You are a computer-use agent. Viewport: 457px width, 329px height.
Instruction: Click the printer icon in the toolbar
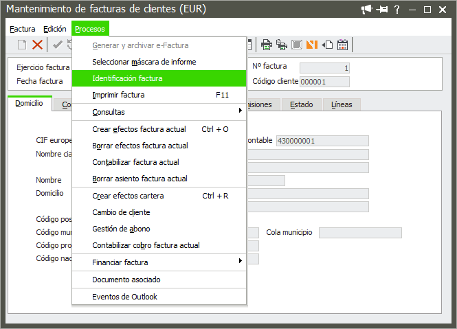pyautogui.click(x=267, y=45)
